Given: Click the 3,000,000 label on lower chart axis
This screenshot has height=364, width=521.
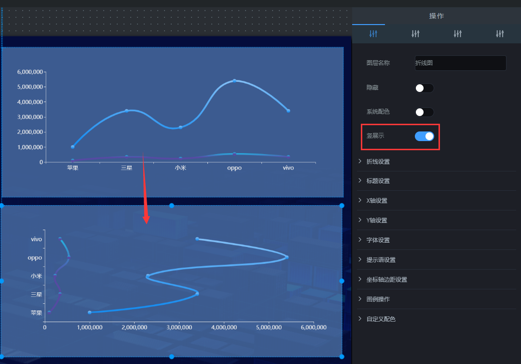Looking at the screenshot, I should [x=179, y=327].
